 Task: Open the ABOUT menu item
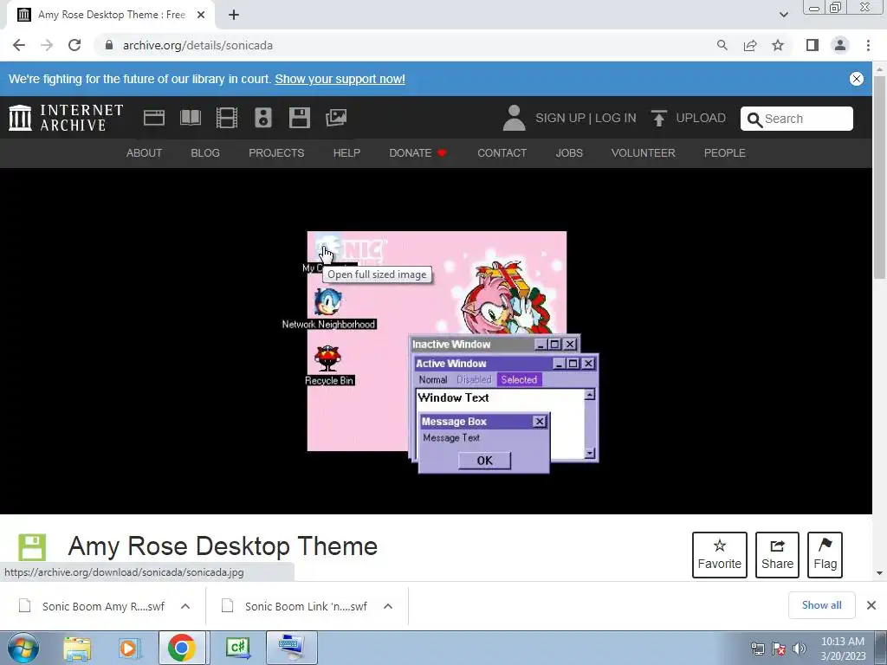tap(144, 152)
